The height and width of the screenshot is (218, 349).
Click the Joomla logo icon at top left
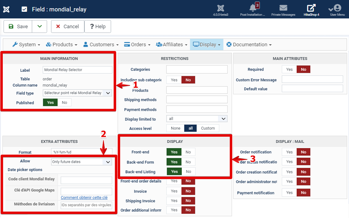[6, 9]
